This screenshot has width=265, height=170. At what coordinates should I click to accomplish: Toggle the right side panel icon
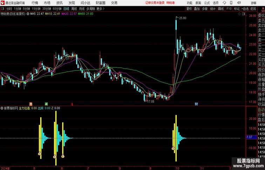[244, 14]
